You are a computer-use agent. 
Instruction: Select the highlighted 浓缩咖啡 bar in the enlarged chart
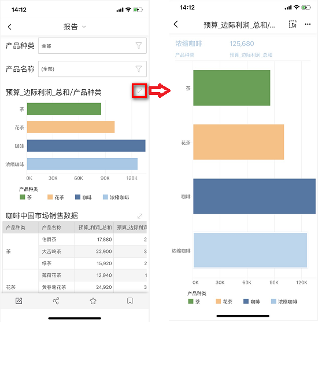[x=250, y=250]
